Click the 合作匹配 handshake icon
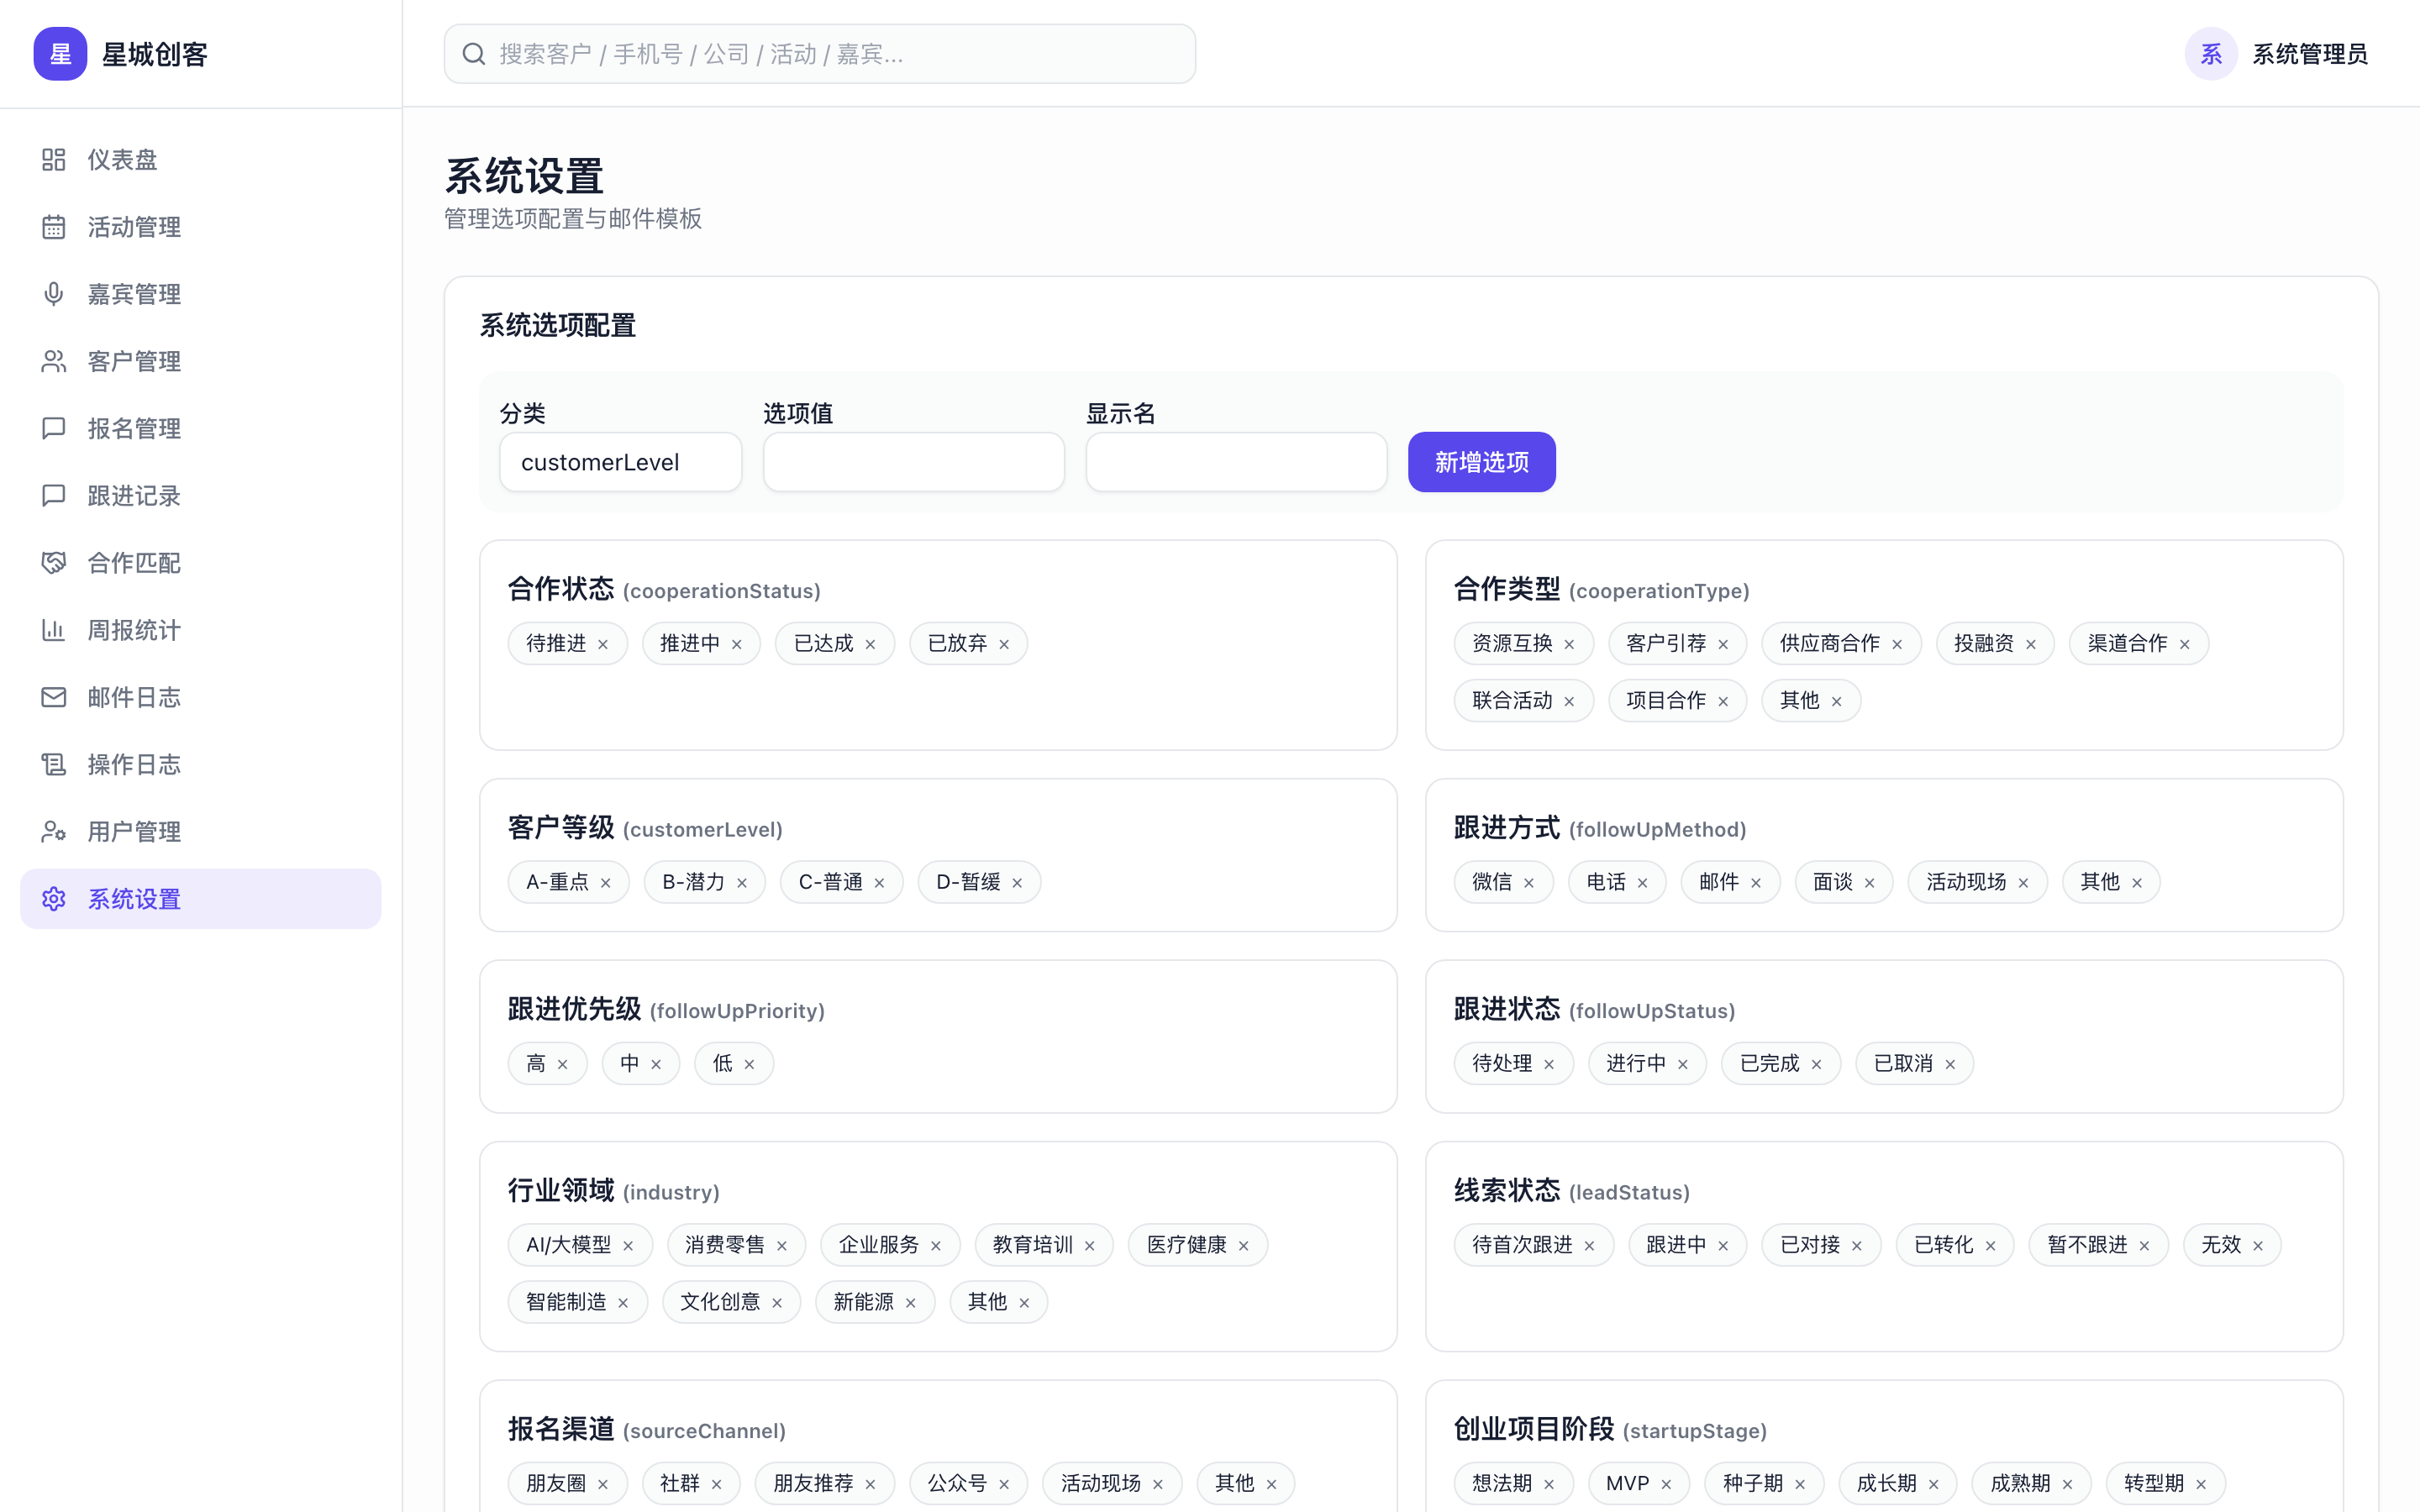This screenshot has height=1512, width=2420. 54,563
